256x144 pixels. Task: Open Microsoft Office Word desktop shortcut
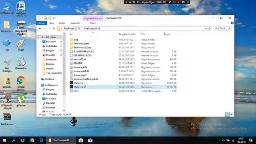click(21, 9)
